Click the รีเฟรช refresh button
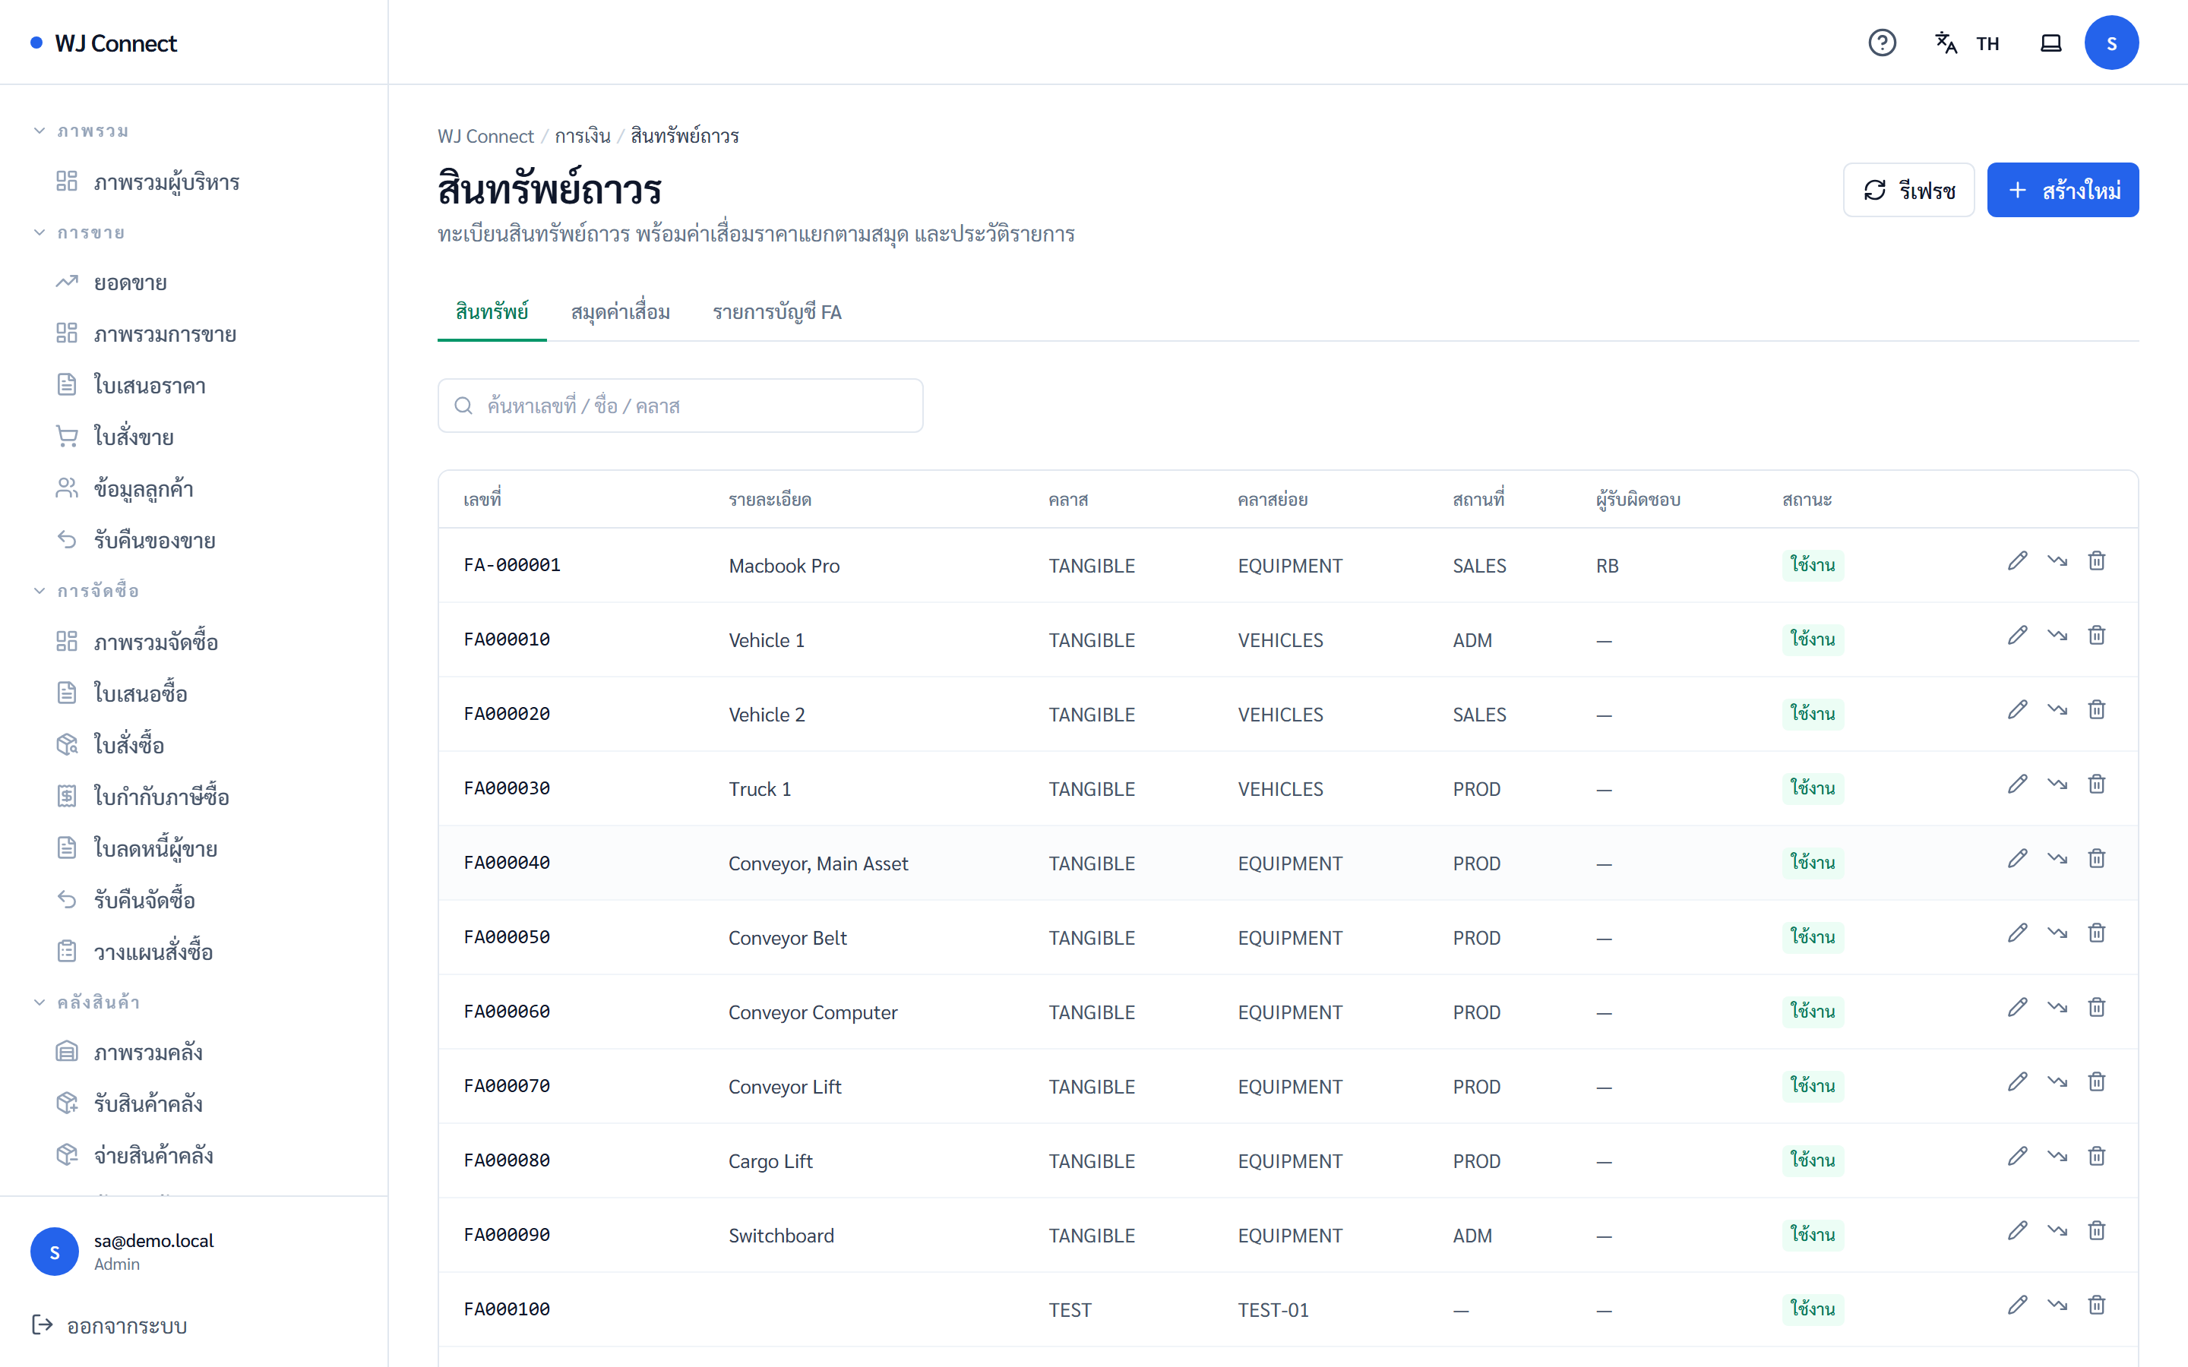 click(x=1908, y=190)
